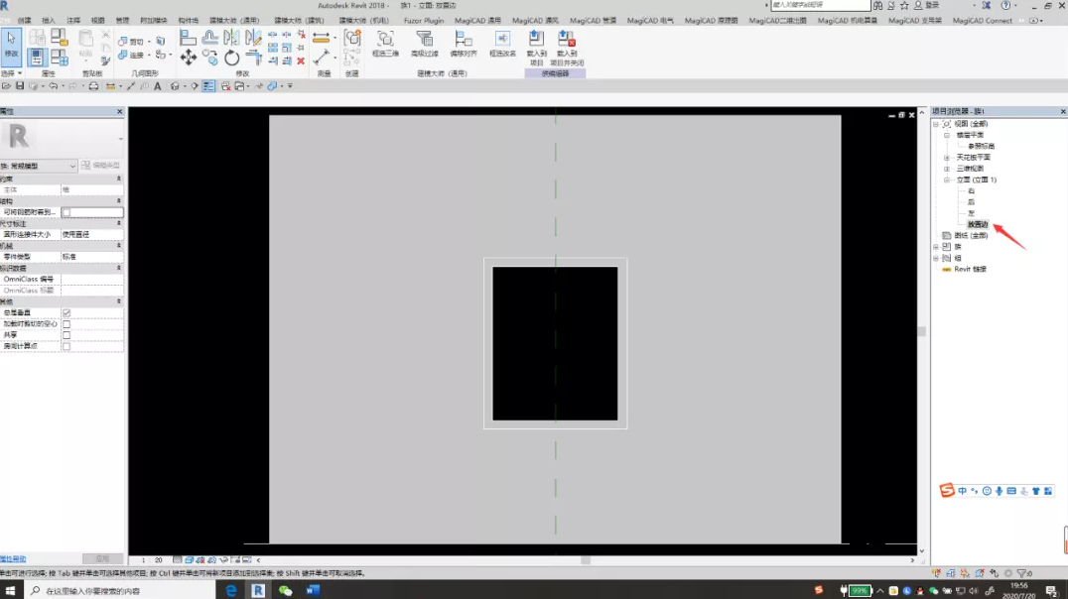
Task: Click the 框选三维 tool icon
Action: [385, 44]
